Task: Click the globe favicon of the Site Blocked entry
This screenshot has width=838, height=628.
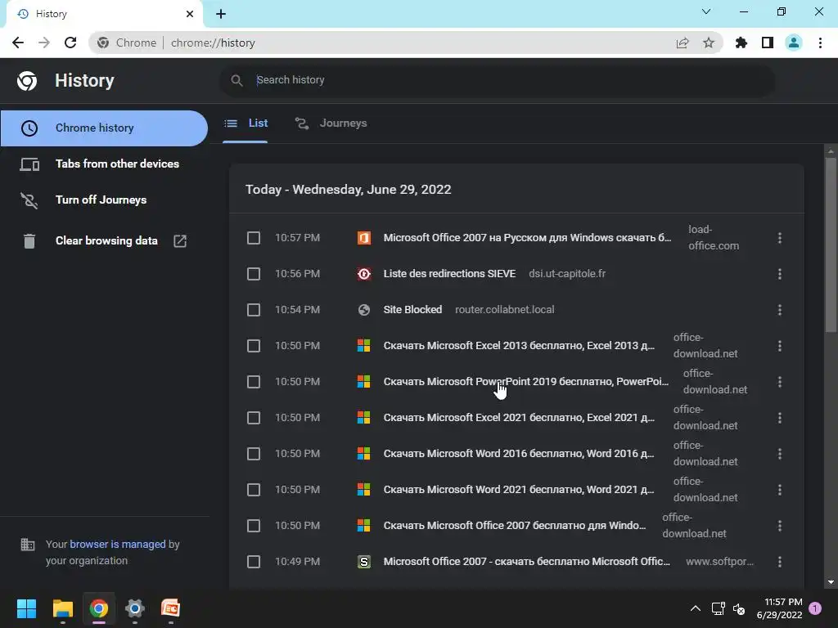Action: tap(364, 310)
